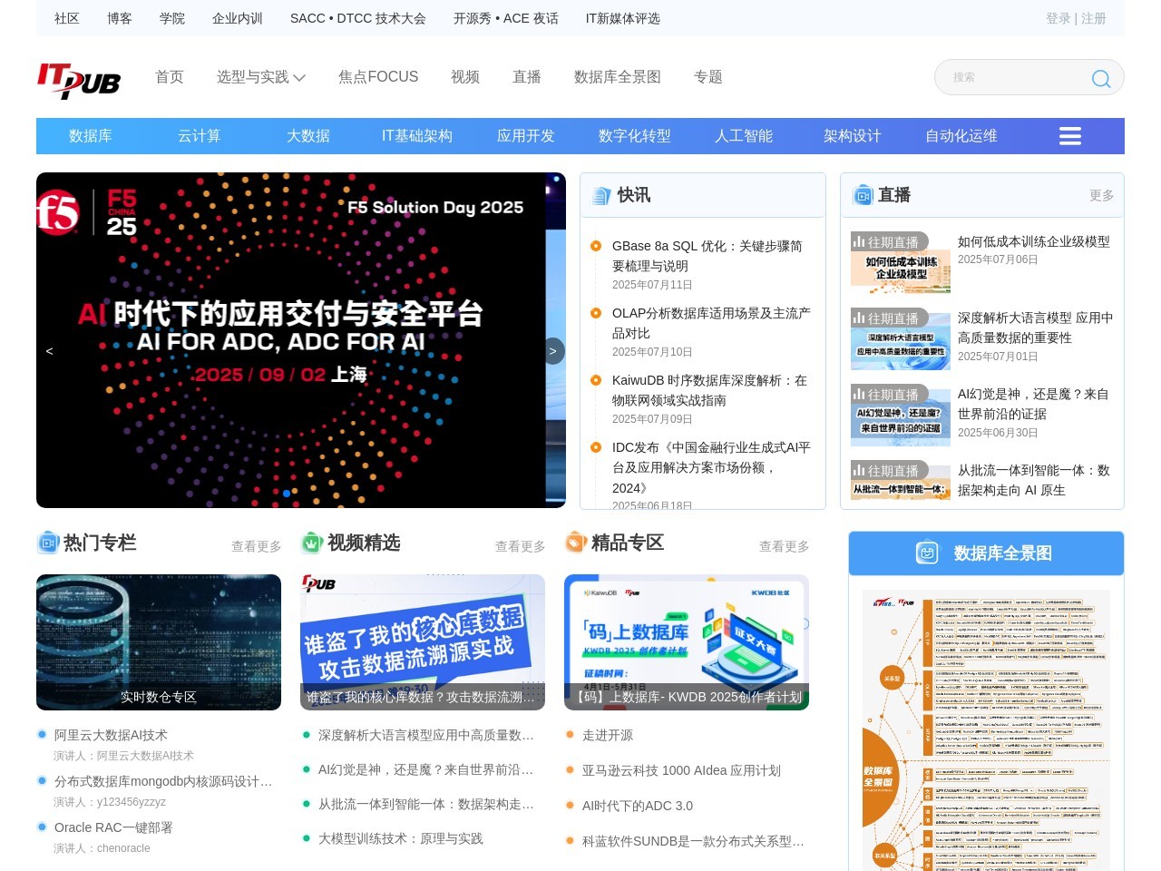Viewport: 1161px width, 871px height.
Task: Click the F5 logo on the banner
Action: [x=57, y=212]
